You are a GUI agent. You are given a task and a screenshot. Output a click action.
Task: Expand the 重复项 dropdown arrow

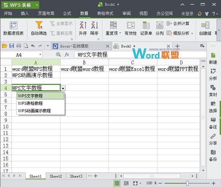[120, 33]
